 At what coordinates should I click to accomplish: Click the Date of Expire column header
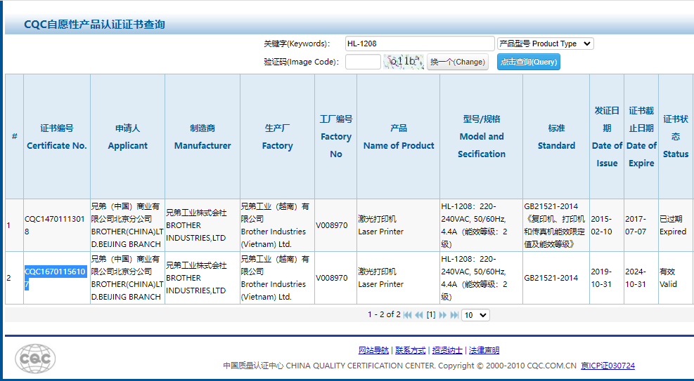tap(641, 137)
